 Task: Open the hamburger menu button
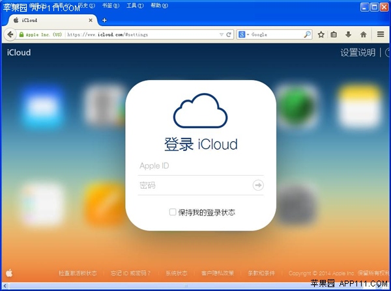point(381,34)
